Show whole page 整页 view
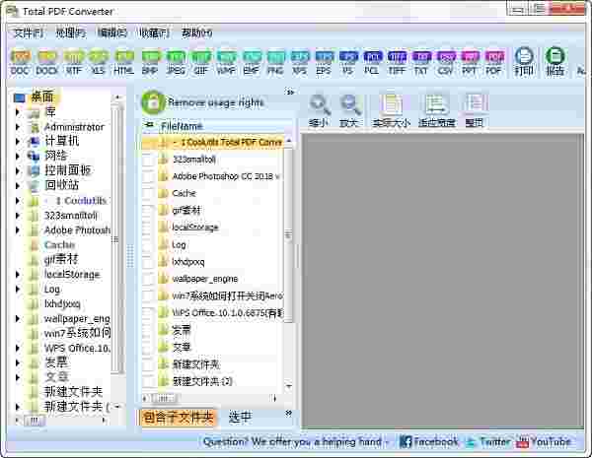This screenshot has width=592, height=458. (x=475, y=110)
